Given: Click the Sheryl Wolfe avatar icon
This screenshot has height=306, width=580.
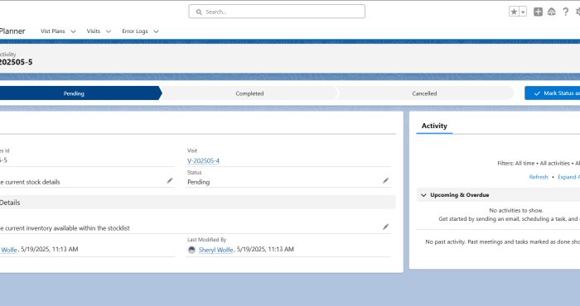Looking at the screenshot, I should (191, 250).
